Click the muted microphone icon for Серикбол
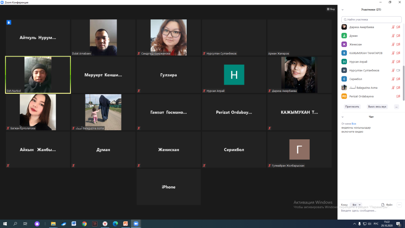 pyautogui.click(x=393, y=79)
